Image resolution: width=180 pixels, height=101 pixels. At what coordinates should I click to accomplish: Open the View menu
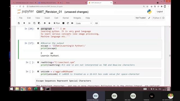(37, 18)
